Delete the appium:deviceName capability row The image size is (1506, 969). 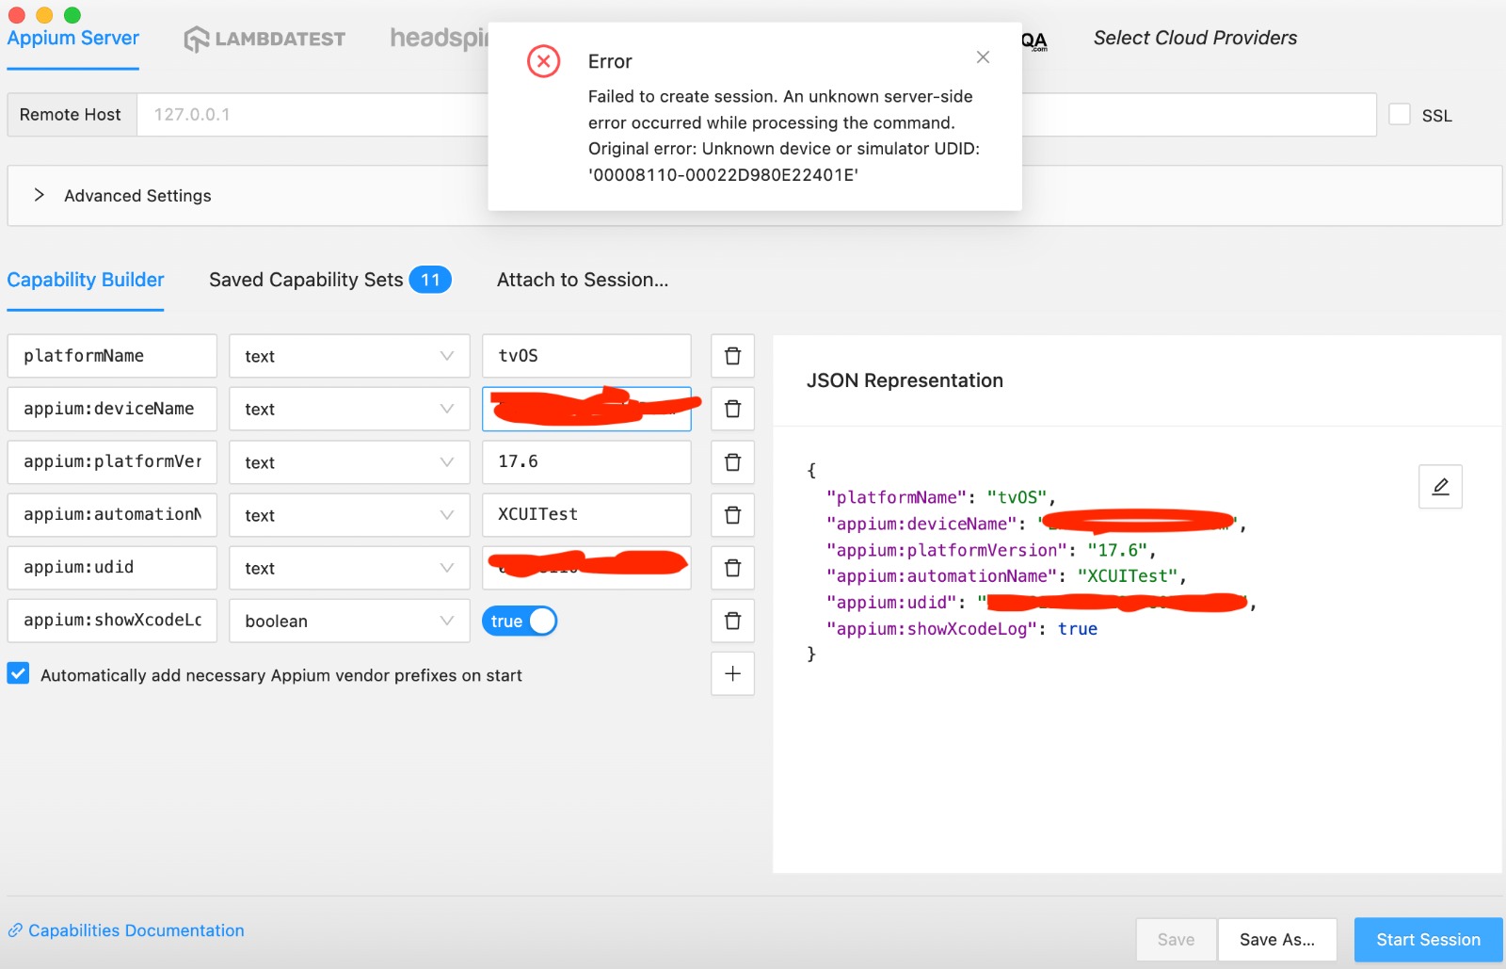point(732,409)
